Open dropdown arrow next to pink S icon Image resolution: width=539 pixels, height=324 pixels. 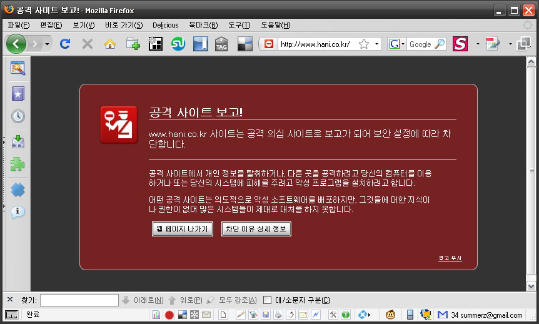coord(478,44)
